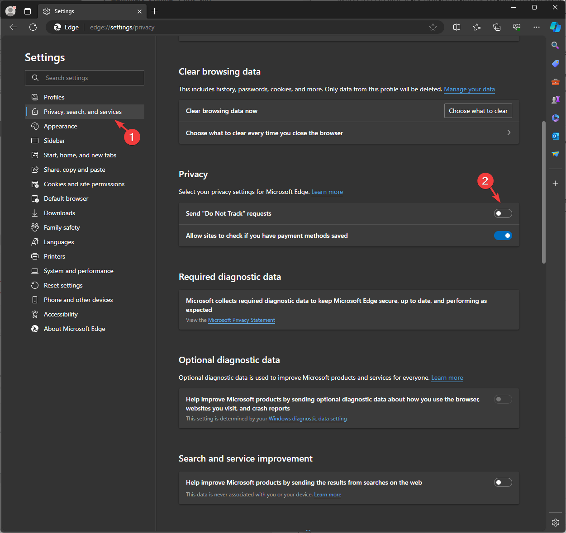Screen dimensions: 566x533
Task: Click the address bar URL
Action: [x=122, y=27]
